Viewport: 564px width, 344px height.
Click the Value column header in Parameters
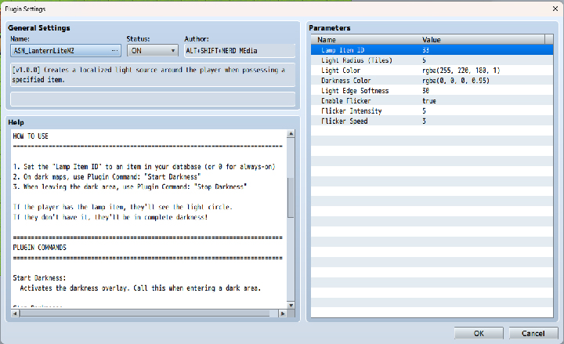click(482, 40)
